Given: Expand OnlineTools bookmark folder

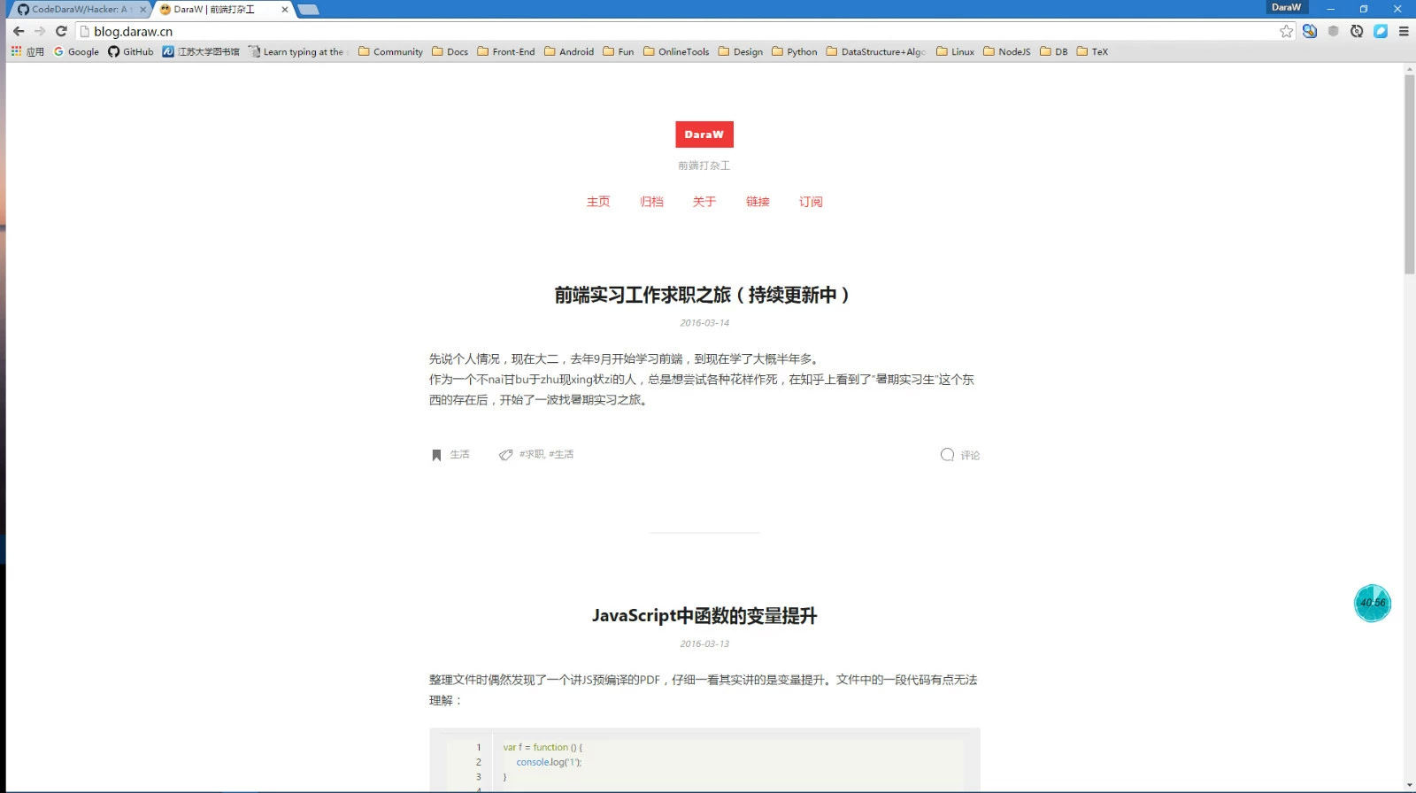Looking at the screenshot, I should (x=676, y=51).
